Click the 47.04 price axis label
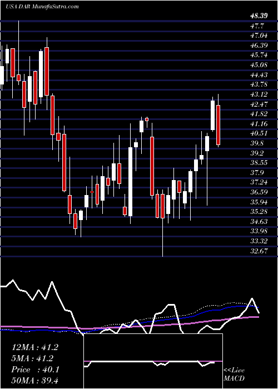Image resolution: width=278 pixels, height=389 pixels. click(259, 36)
